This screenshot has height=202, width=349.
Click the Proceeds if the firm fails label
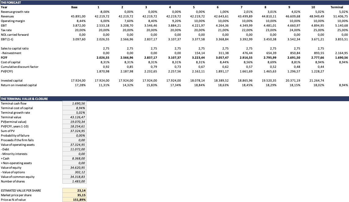tap(17, 140)
